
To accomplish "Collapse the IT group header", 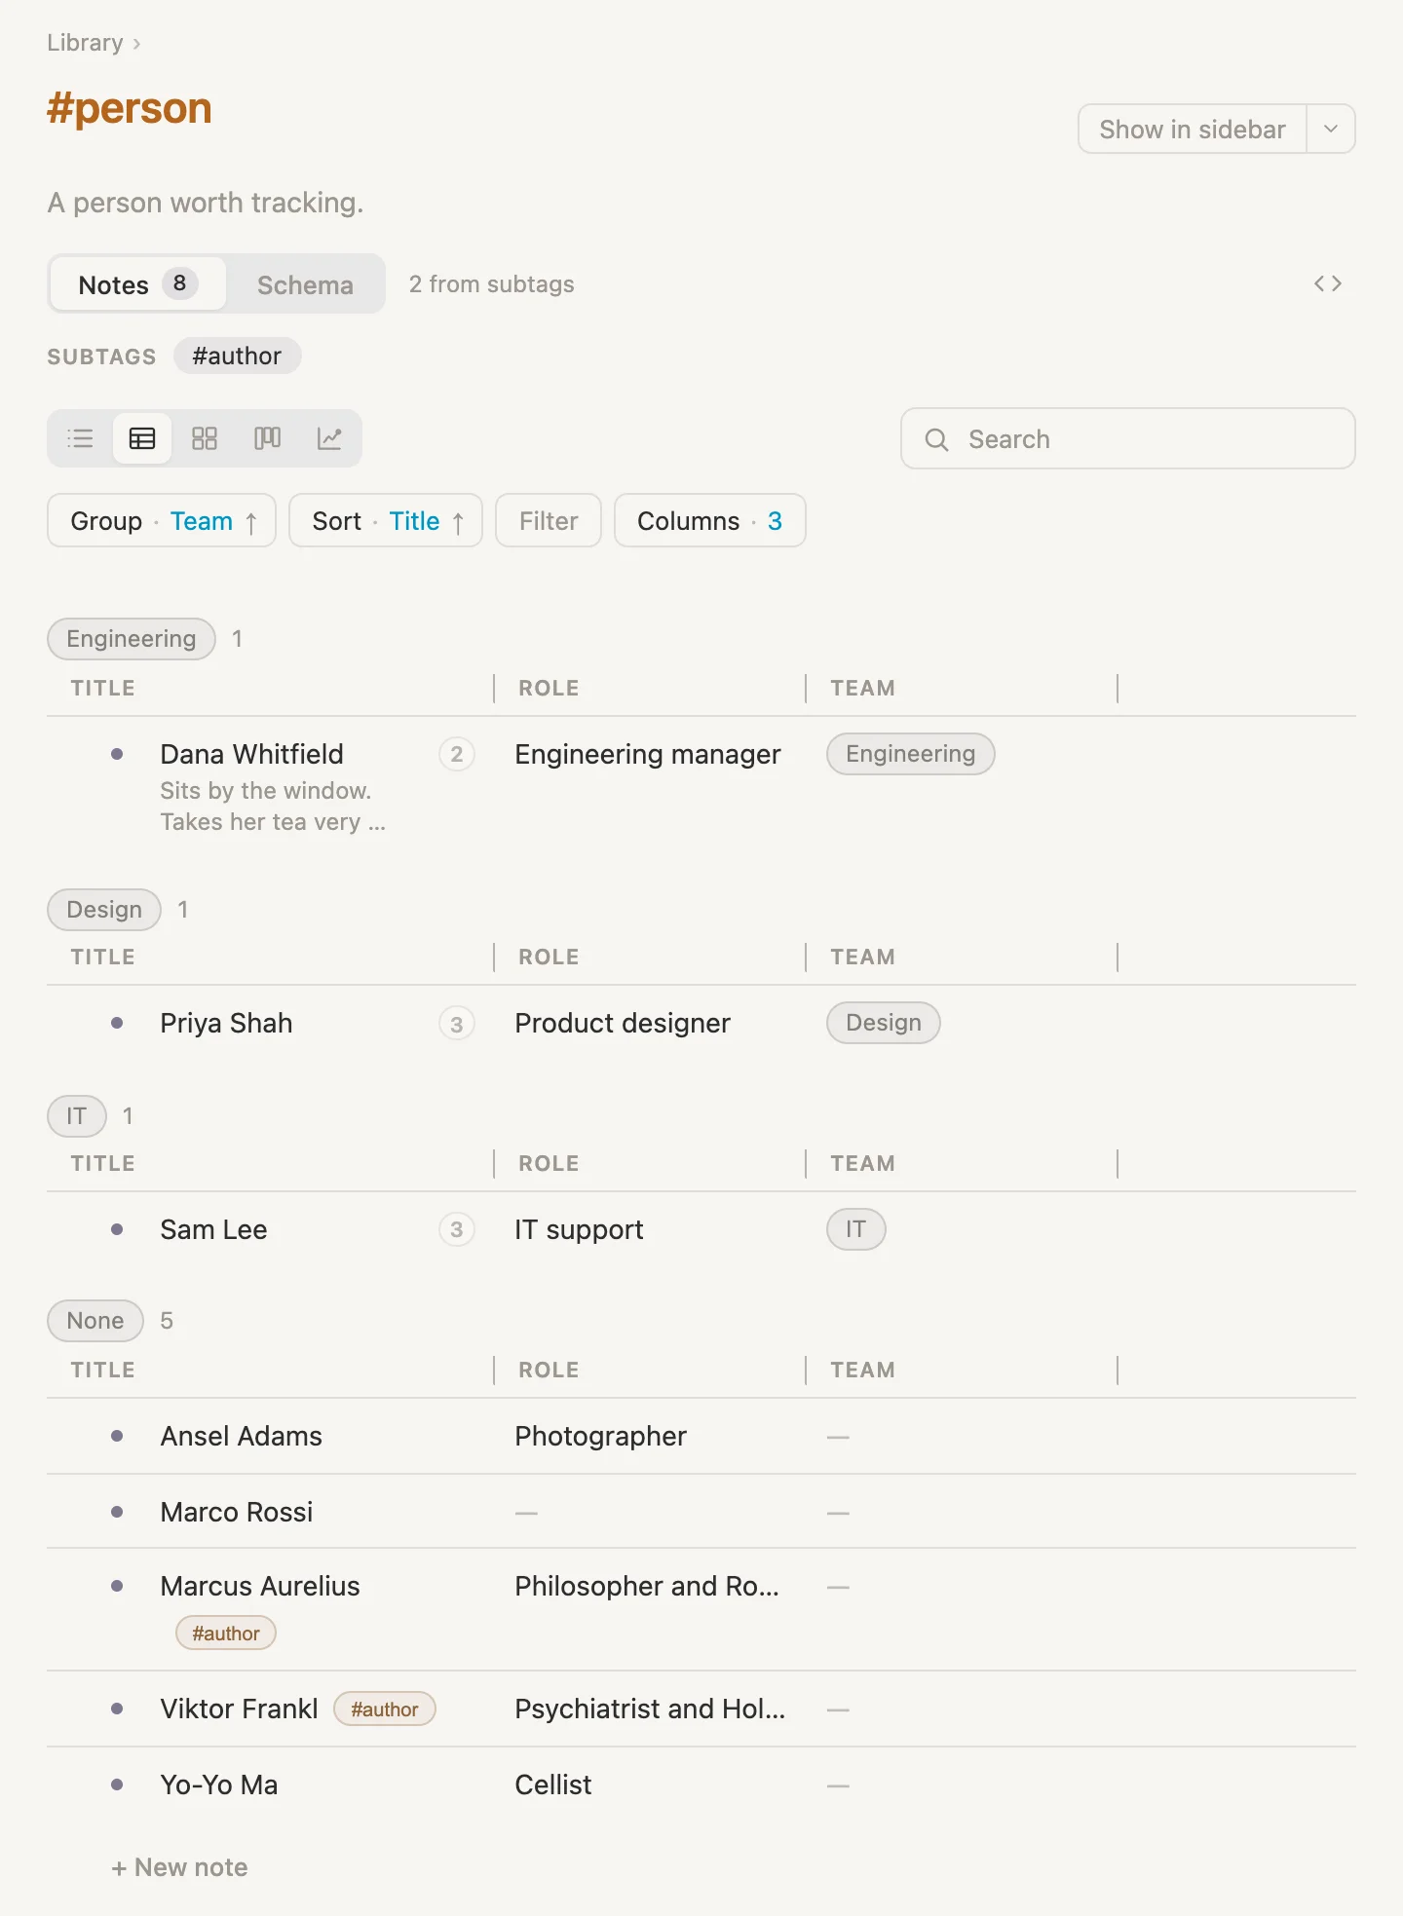I will click(x=77, y=1116).
